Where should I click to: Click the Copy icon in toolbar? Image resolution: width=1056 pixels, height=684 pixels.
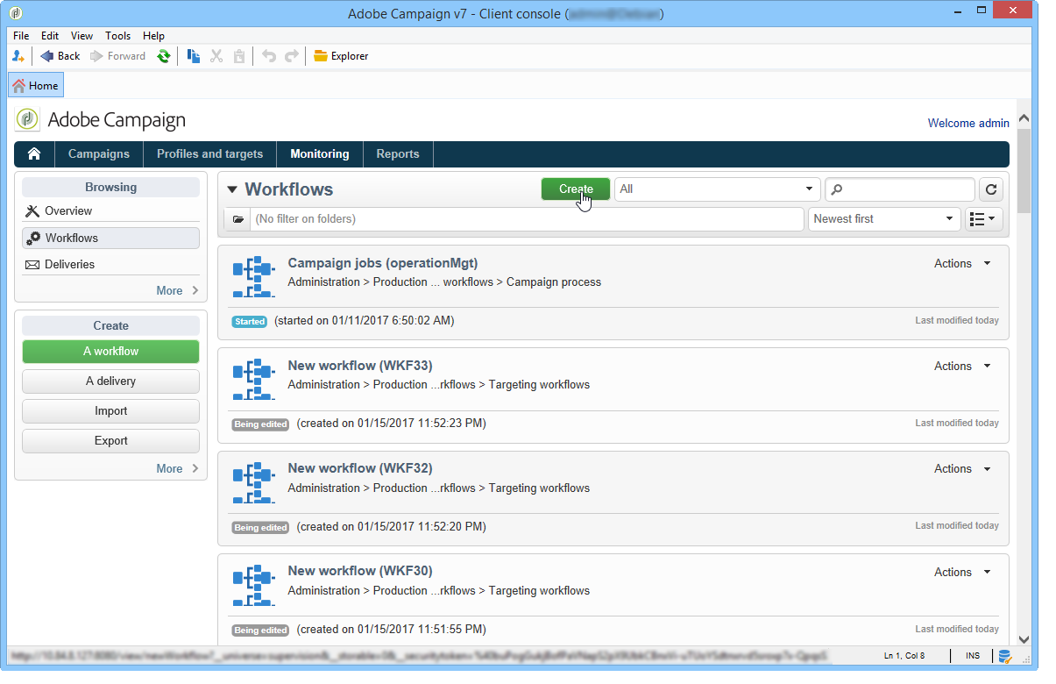pos(194,56)
